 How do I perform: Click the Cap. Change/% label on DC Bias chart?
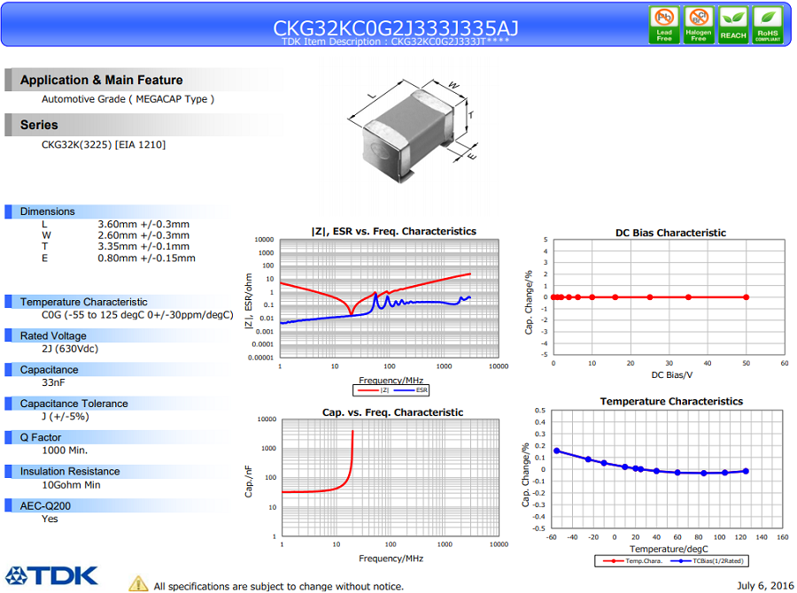[529, 303]
